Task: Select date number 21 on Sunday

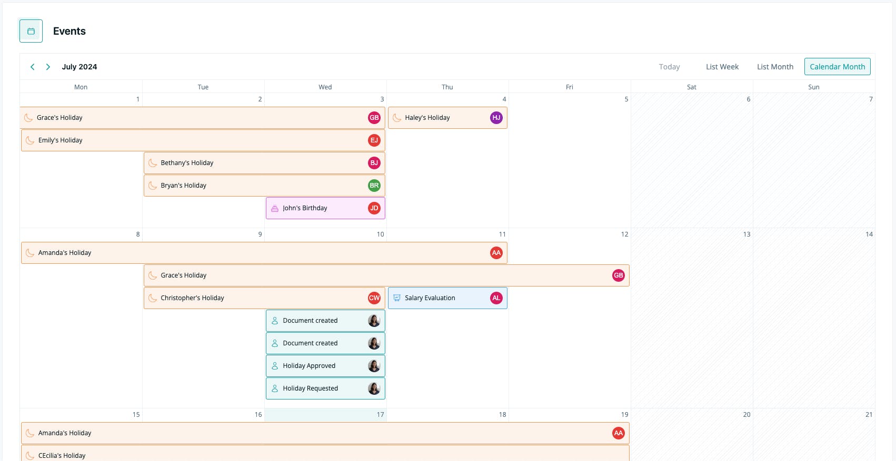Action: click(x=869, y=415)
